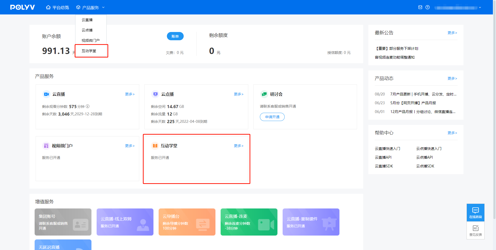Click the 云点播 play icon
Screen dimensions: 496x250
[x=155, y=94]
